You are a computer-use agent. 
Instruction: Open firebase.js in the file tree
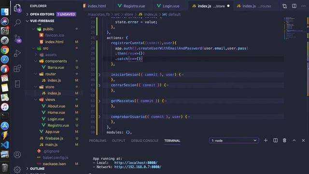54,138
